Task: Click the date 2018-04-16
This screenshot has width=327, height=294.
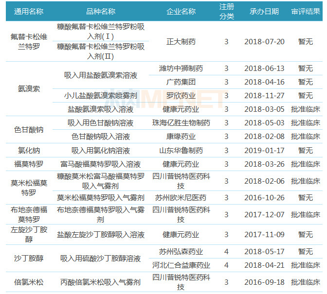Action: [264, 82]
